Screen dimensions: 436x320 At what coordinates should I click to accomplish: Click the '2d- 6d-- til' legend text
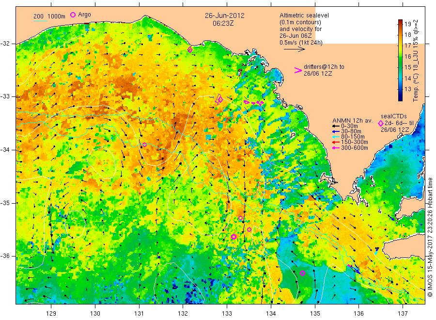399,123
